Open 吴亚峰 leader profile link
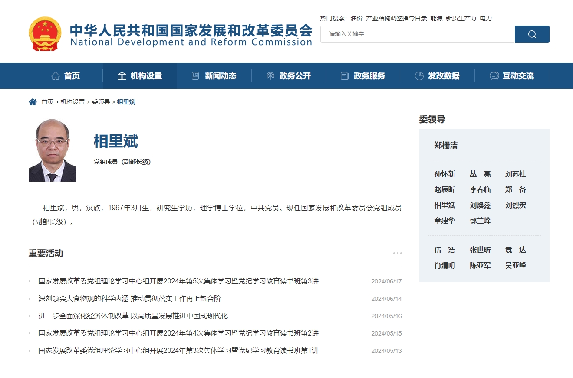This screenshot has width=573, height=378. [515, 265]
